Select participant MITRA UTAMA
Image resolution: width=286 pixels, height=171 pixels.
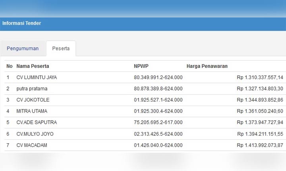[32, 111]
